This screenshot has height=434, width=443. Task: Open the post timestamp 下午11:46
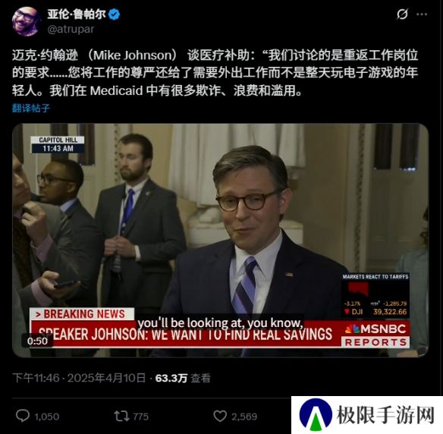(36, 378)
